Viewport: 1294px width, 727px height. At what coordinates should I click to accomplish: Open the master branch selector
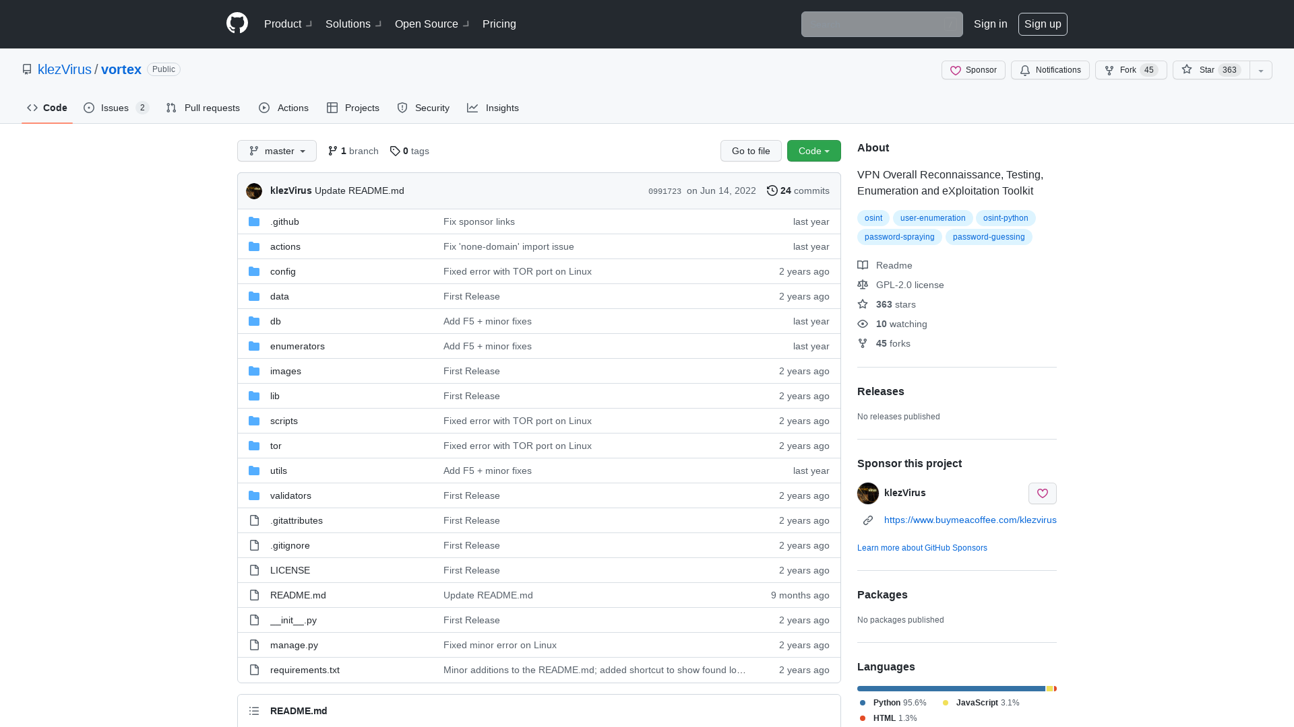[x=277, y=151]
